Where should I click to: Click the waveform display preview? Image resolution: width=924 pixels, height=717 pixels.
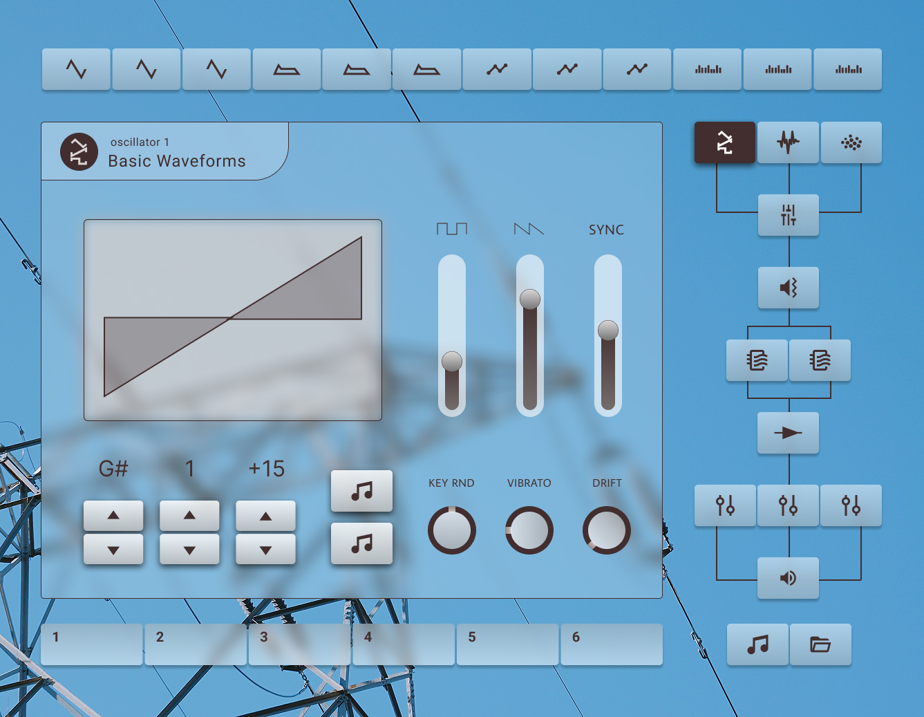tap(233, 320)
